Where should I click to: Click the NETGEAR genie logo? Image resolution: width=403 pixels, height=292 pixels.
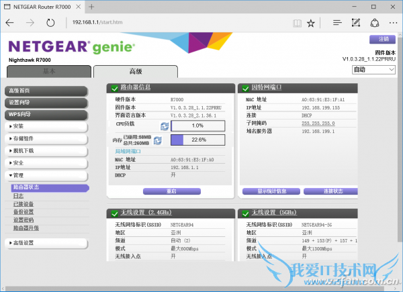71,47
